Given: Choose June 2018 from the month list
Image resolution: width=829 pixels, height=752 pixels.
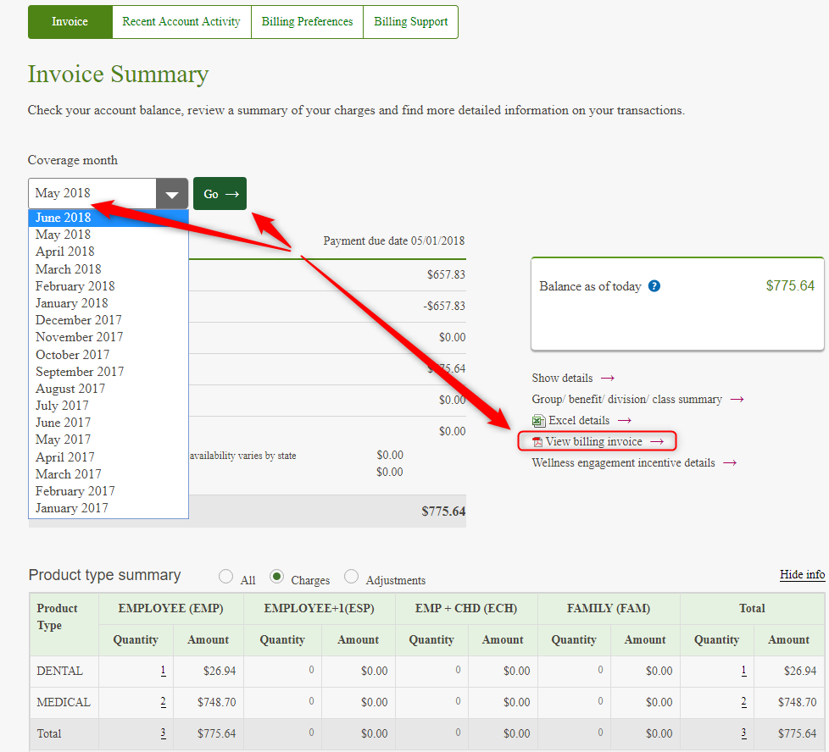Looking at the screenshot, I should tap(64, 218).
